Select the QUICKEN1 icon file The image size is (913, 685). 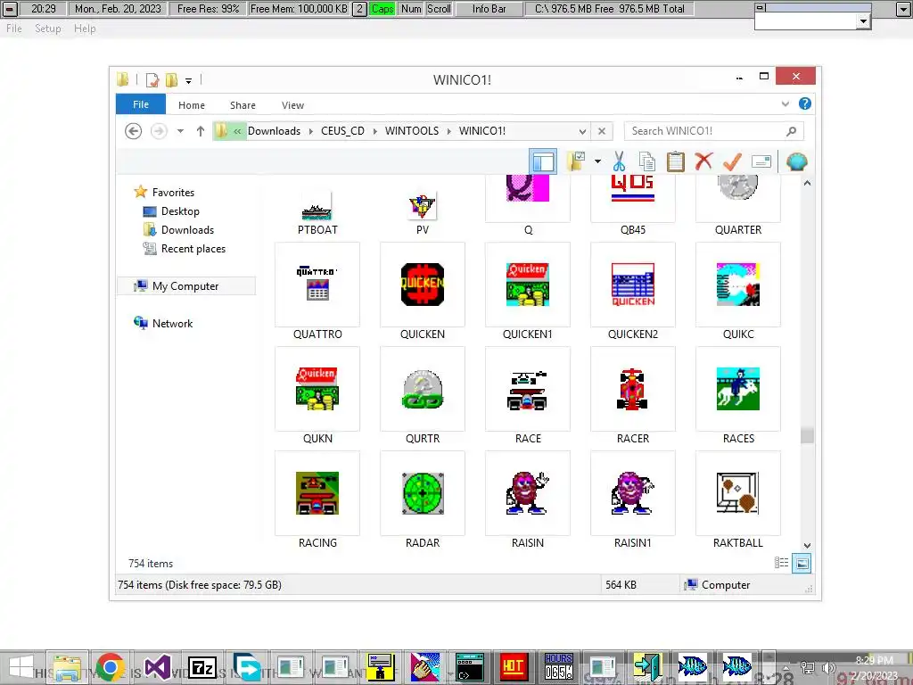pos(528,292)
